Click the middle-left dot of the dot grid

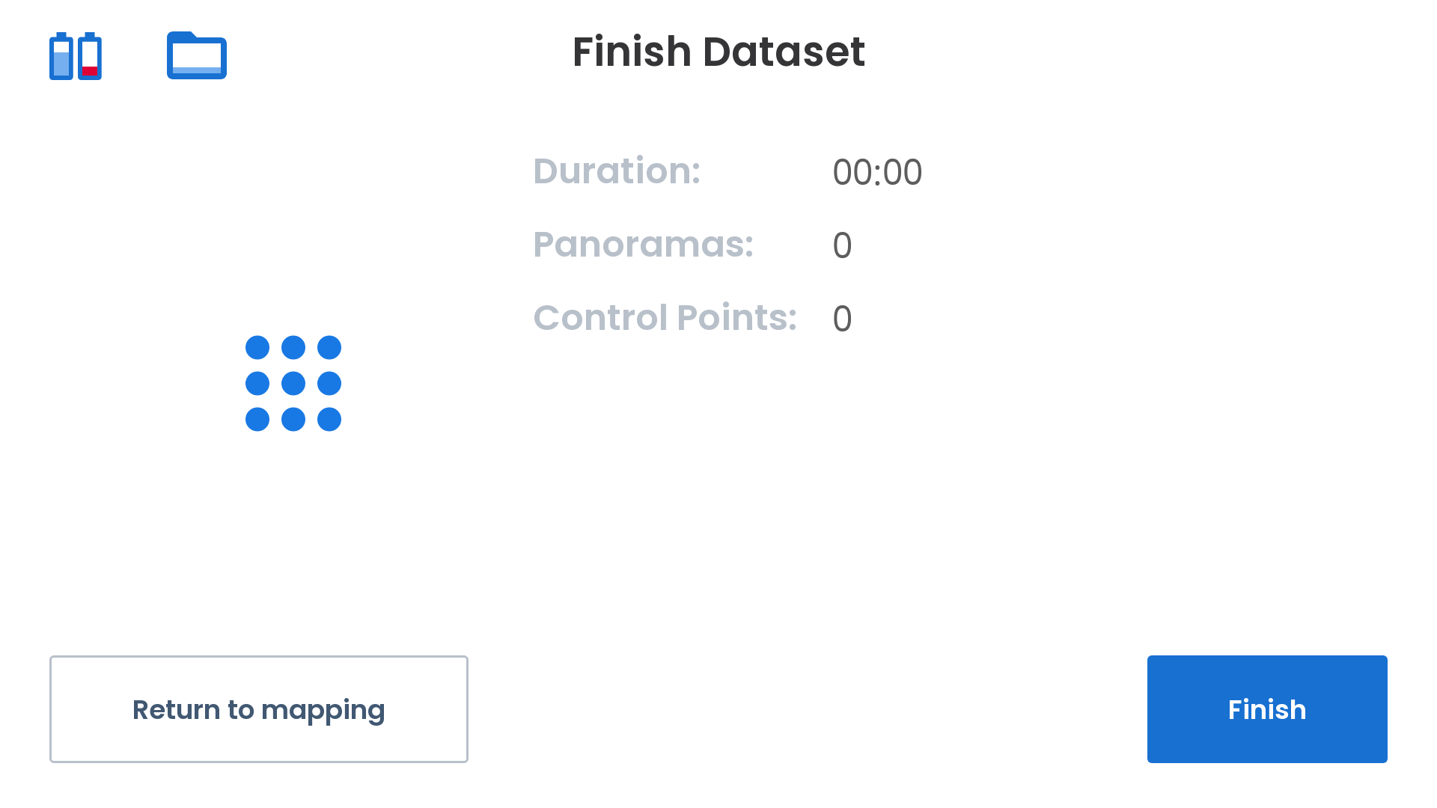[257, 384]
